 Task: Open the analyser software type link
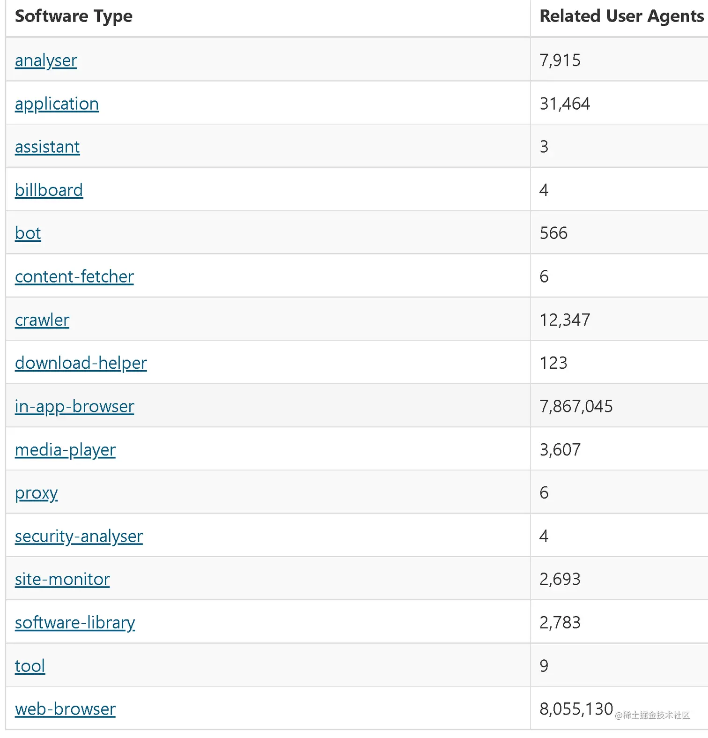pyautogui.click(x=46, y=60)
